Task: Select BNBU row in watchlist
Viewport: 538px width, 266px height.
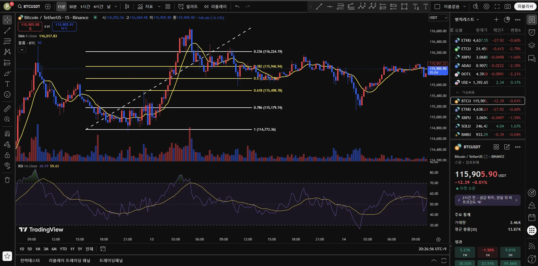Action: click(488, 135)
